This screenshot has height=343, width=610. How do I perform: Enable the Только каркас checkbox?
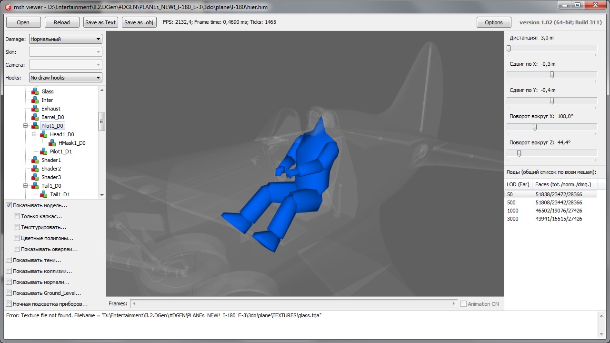click(x=17, y=216)
